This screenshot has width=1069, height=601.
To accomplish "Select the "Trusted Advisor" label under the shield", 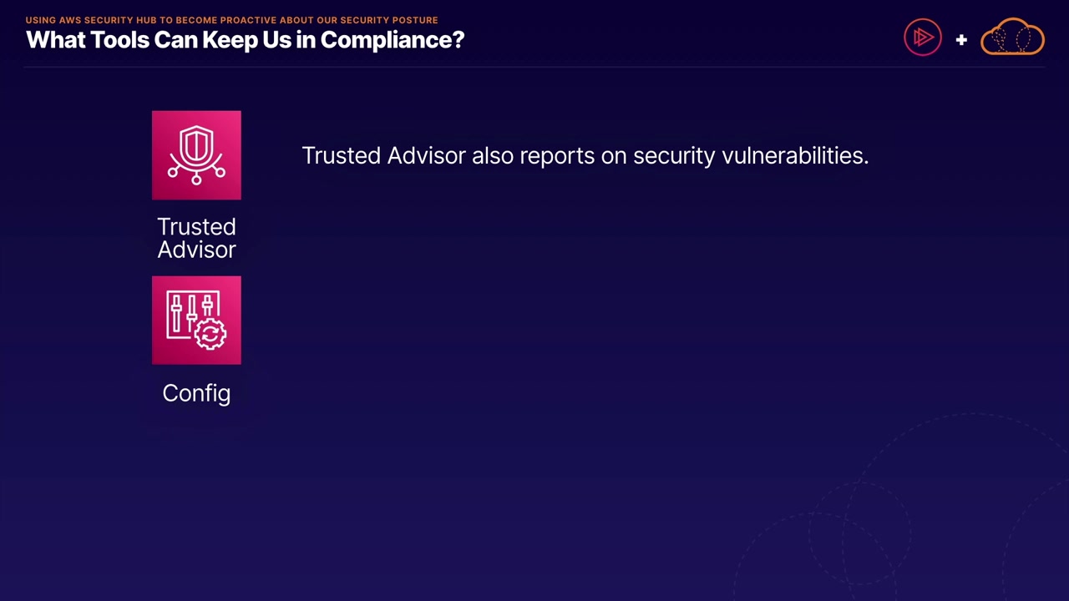I will (x=196, y=238).
